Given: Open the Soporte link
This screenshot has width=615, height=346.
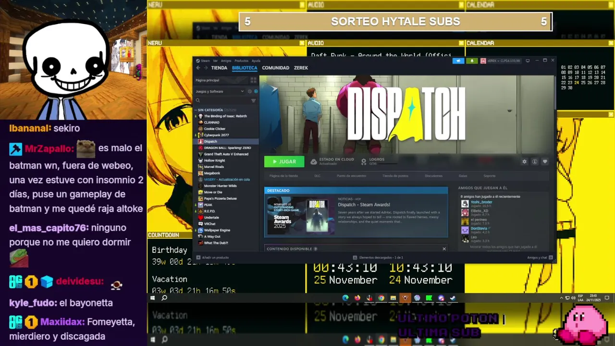Looking at the screenshot, I should (489, 176).
